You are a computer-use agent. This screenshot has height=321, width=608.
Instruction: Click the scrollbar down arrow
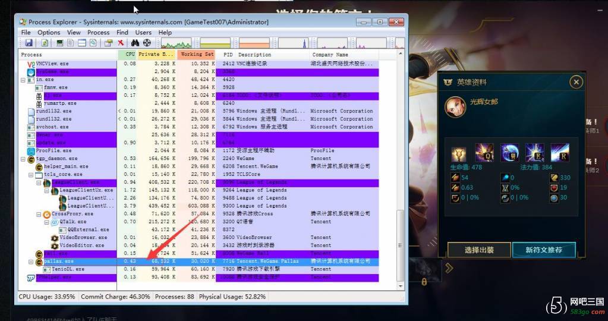click(401, 286)
